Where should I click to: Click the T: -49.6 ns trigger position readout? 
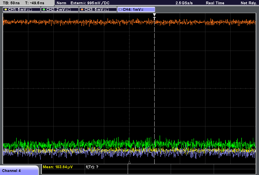[35, 3]
